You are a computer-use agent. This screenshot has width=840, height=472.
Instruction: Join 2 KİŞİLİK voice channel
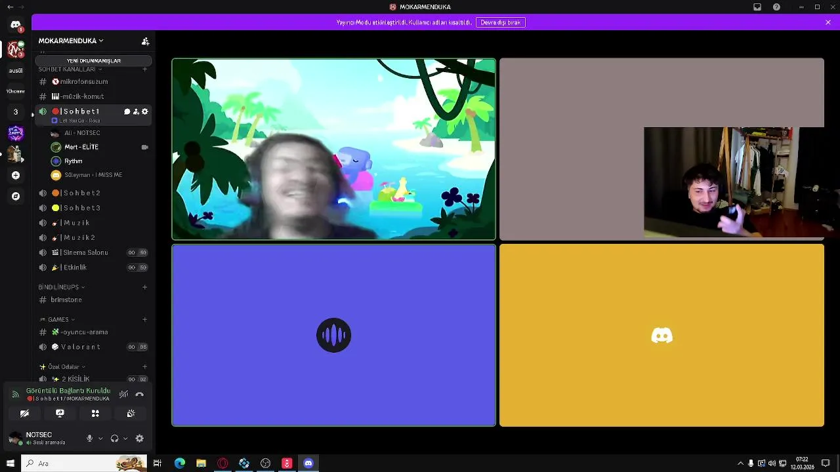point(93,379)
